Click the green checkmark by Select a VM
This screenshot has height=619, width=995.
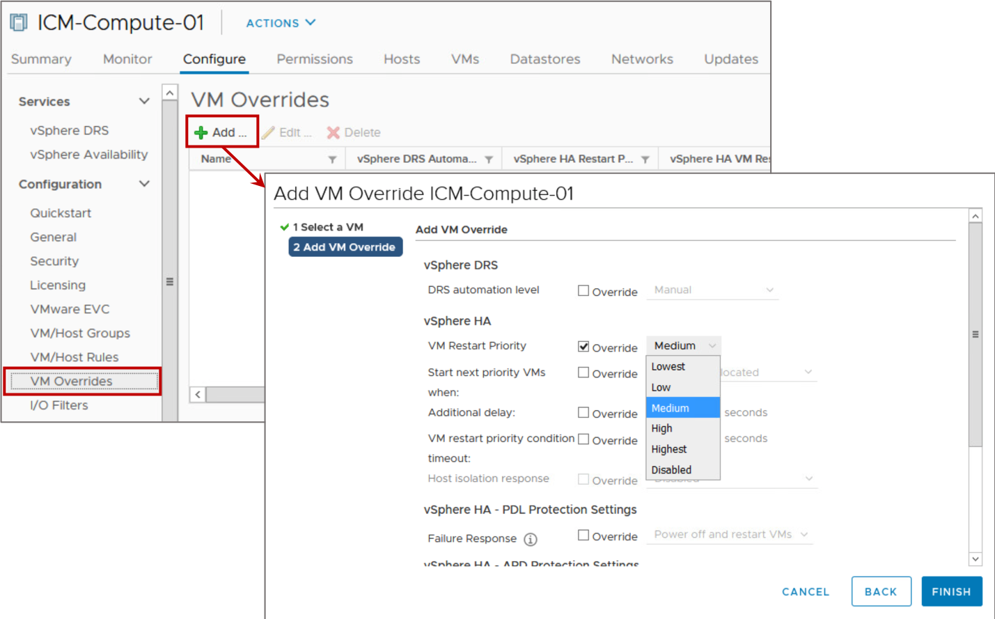tap(284, 227)
